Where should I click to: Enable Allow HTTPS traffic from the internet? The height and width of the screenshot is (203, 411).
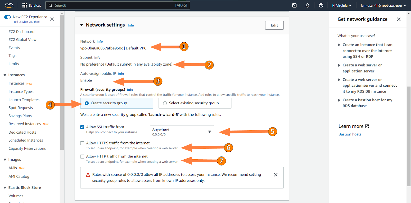coord(82,143)
